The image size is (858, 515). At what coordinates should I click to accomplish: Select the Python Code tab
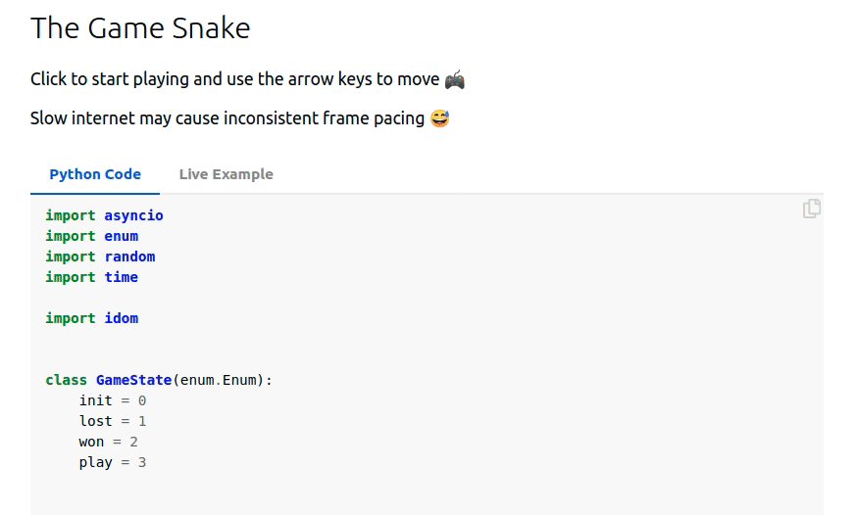coord(95,174)
